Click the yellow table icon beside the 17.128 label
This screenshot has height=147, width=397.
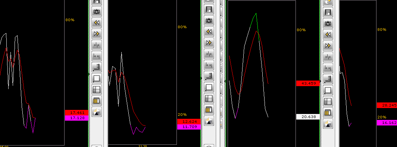tap(97, 100)
